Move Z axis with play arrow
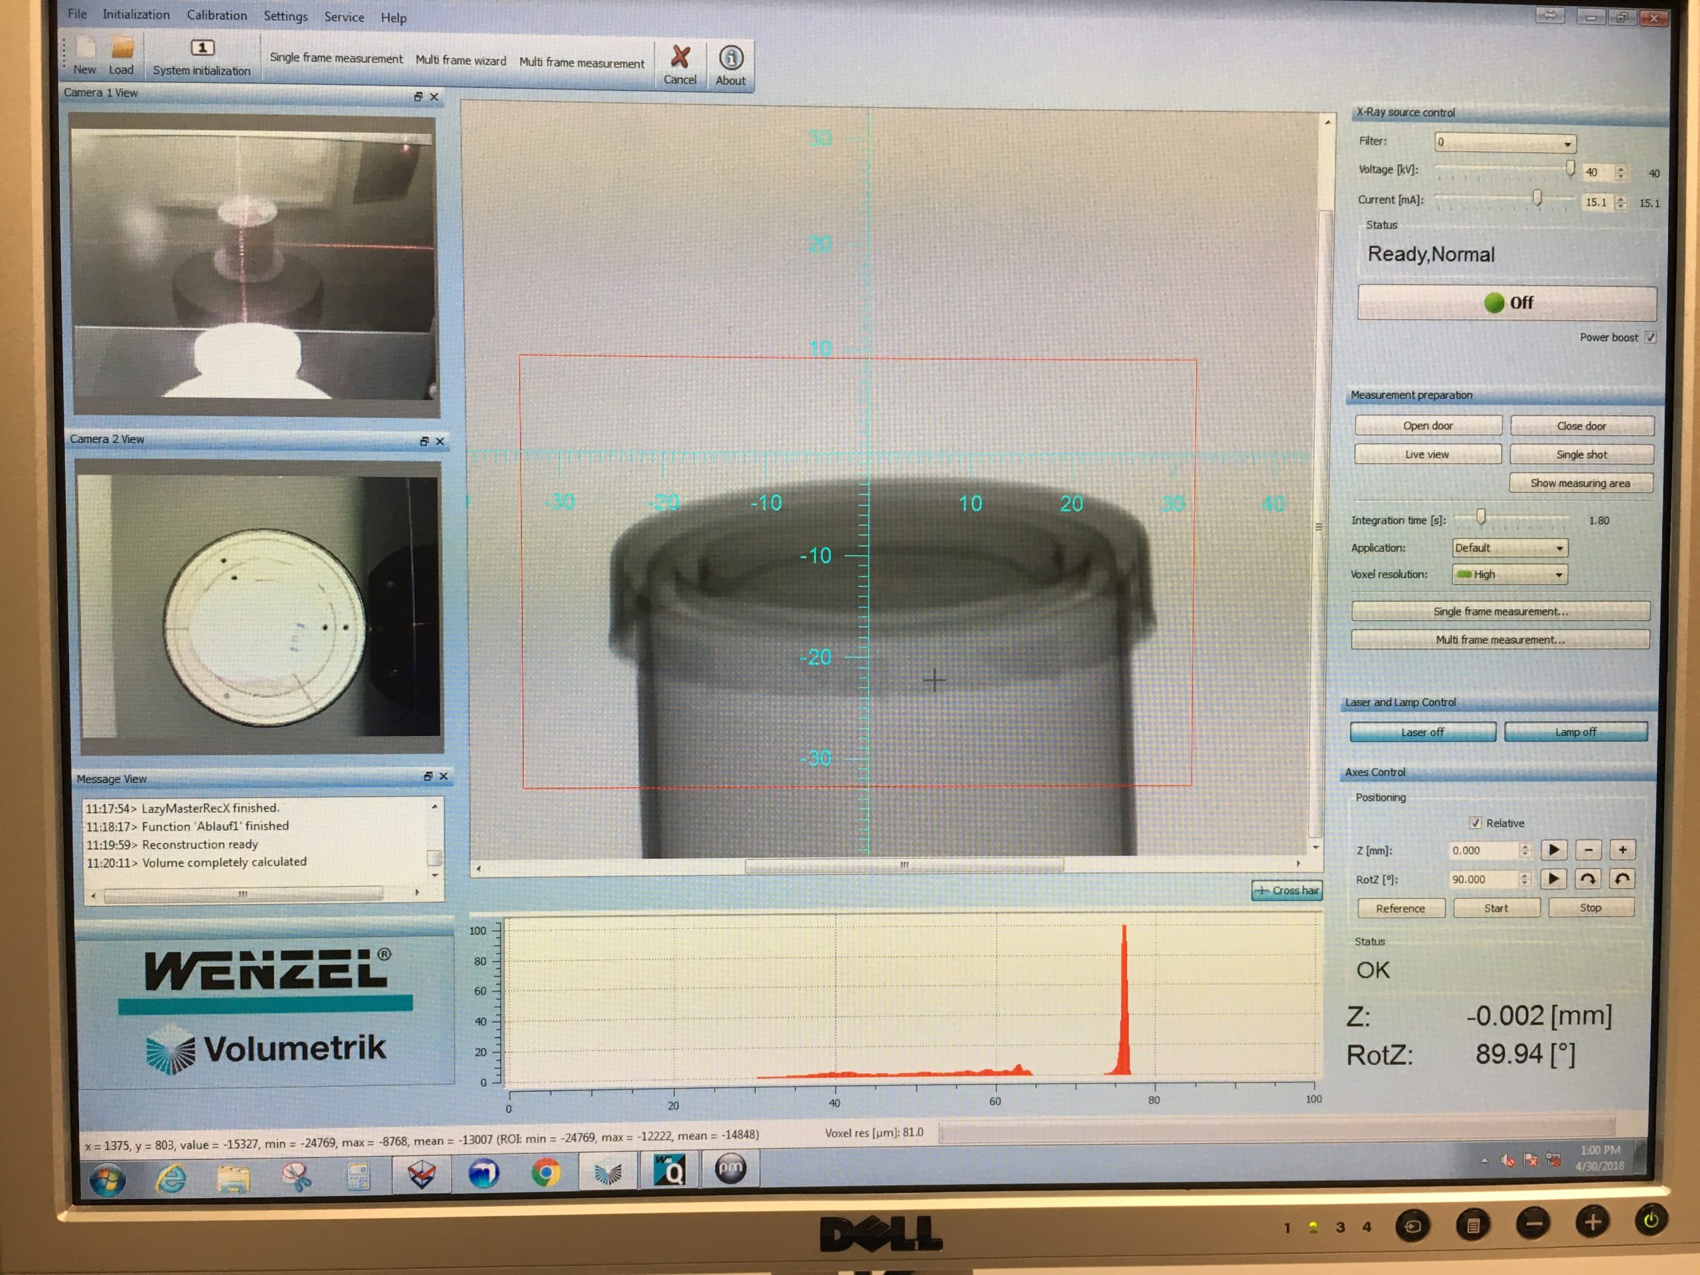 click(x=1553, y=849)
